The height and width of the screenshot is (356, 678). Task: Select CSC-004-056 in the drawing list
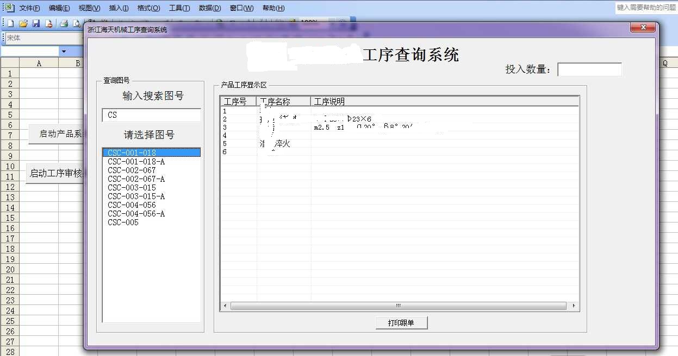tap(151, 205)
